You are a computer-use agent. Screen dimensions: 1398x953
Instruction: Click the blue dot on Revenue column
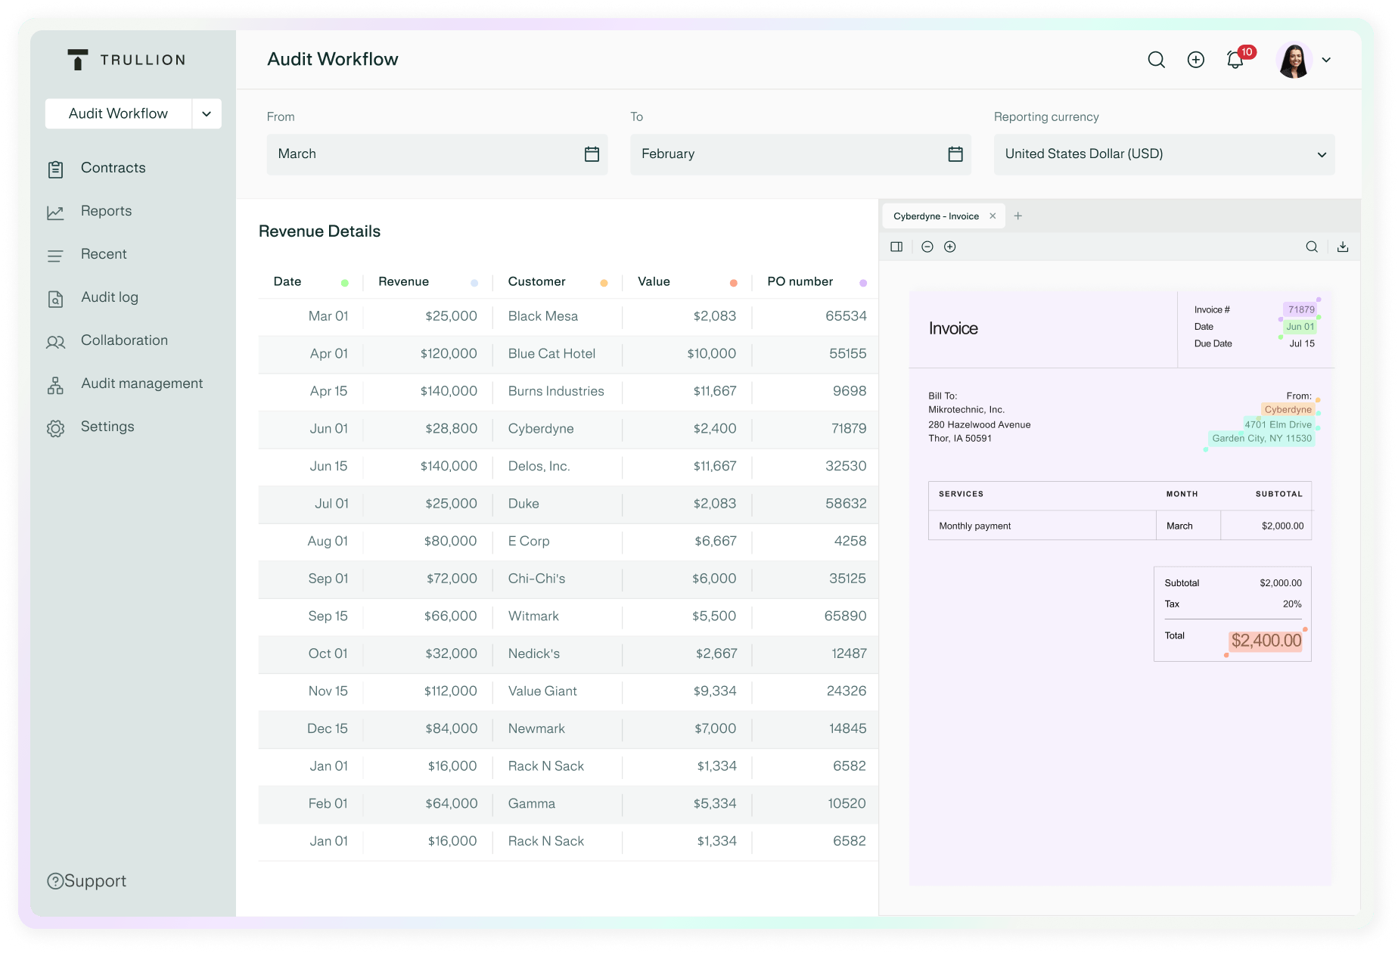[474, 283]
